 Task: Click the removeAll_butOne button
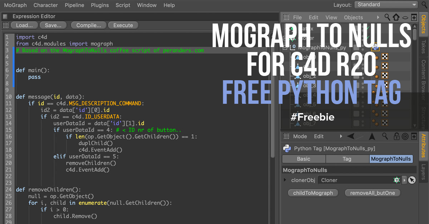coord(373,193)
